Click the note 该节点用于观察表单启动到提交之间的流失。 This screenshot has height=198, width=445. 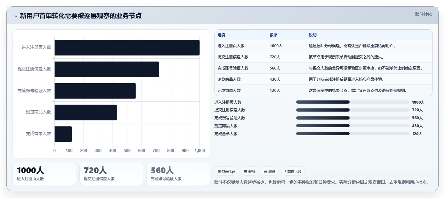[346, 57]
